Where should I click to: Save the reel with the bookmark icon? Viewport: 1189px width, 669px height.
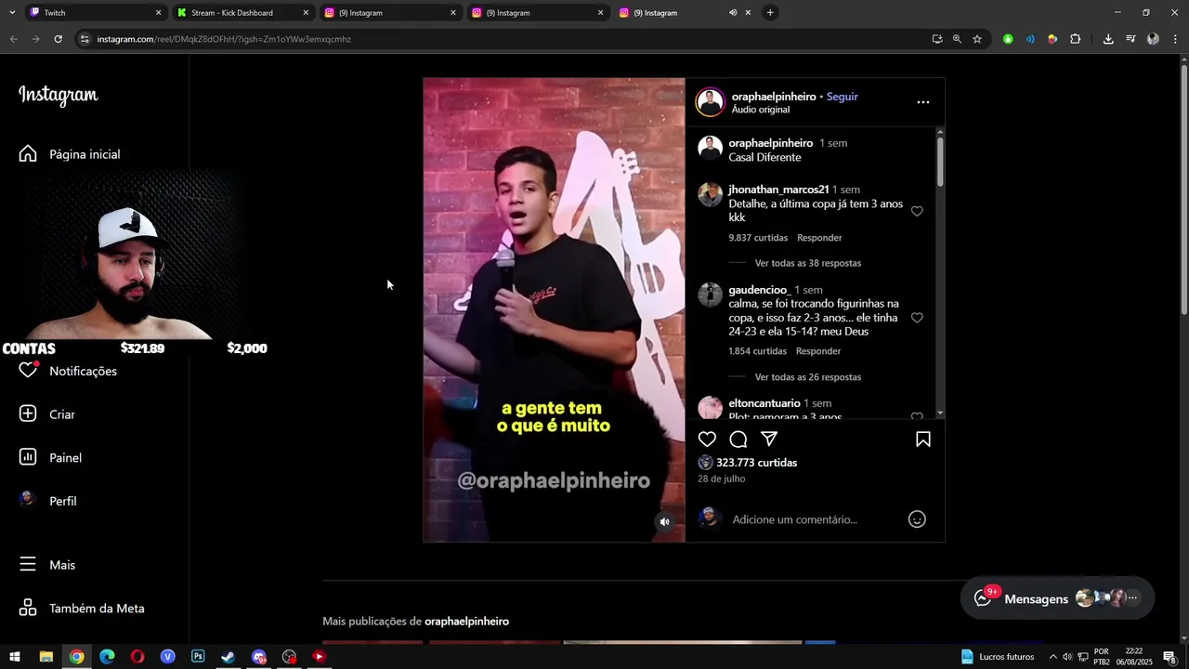point(923,439)
